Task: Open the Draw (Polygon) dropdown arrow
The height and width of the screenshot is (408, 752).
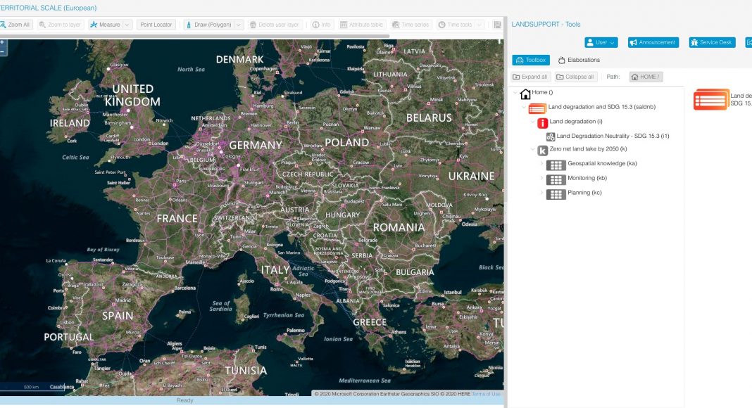Action: point(239,25)
